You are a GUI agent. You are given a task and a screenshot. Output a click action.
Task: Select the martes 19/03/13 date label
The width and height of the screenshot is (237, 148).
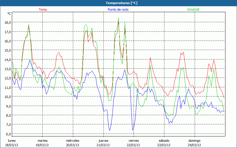(42, 143)
